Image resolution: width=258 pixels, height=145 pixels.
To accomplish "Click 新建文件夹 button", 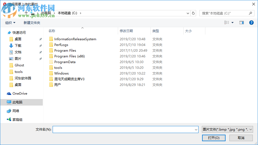I will pyautogui.click(x=32, y=23).
